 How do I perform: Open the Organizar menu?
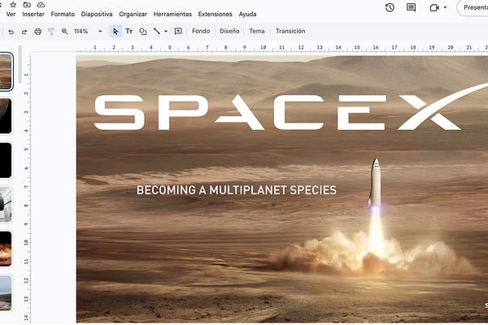pos(133,14)
